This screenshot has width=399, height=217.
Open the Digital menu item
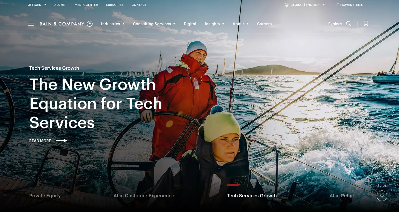point(190,24)
